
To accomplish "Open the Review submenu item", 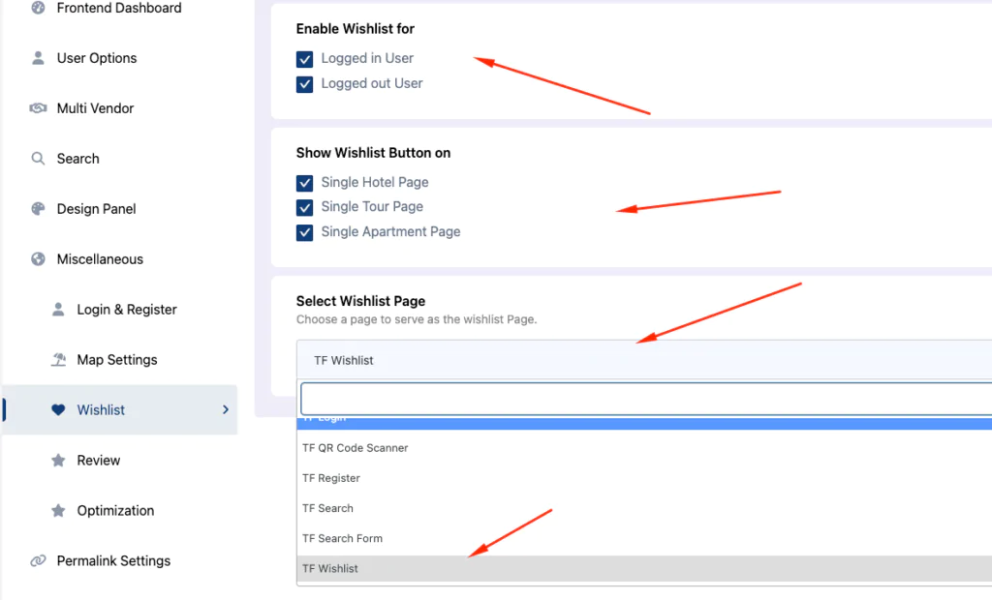I will coord(99,461).
